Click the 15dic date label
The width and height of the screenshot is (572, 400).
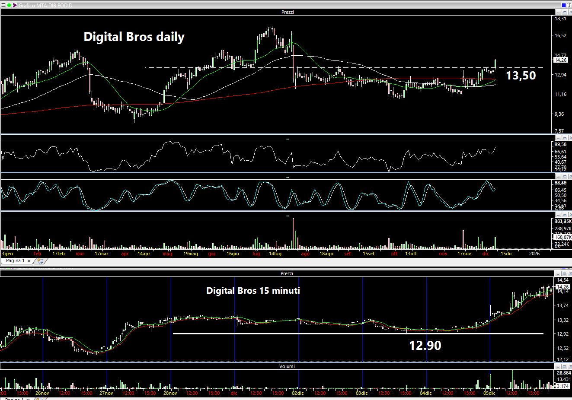tap(507, 254)
